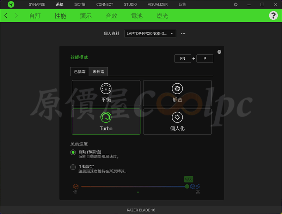The height and width of the screenshot is (214, 282).
Task: Switch to the 自訂 tab
Action: 35,16
